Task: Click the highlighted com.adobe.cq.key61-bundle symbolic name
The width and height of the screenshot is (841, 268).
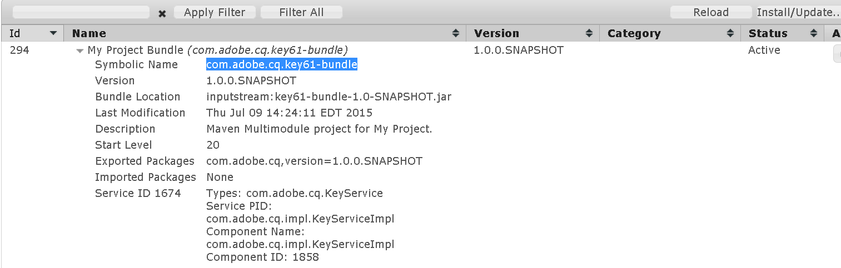Action: point(281,65)
